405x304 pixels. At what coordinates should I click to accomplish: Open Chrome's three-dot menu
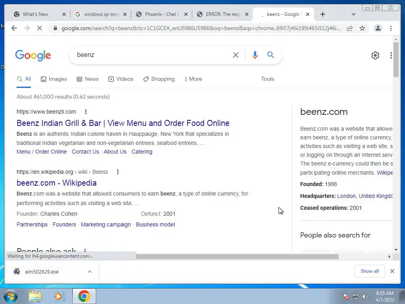point(391,28)
